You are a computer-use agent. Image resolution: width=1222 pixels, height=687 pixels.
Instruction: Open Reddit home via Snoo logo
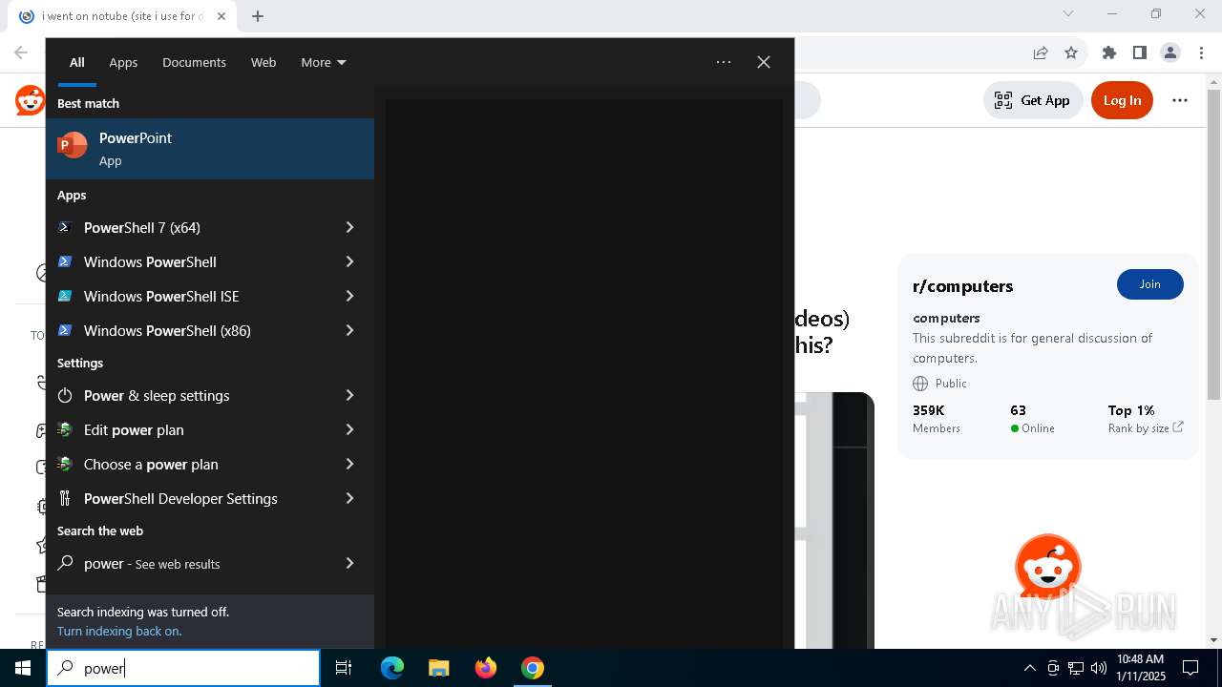pyautogui.click(x=30, y=99)
